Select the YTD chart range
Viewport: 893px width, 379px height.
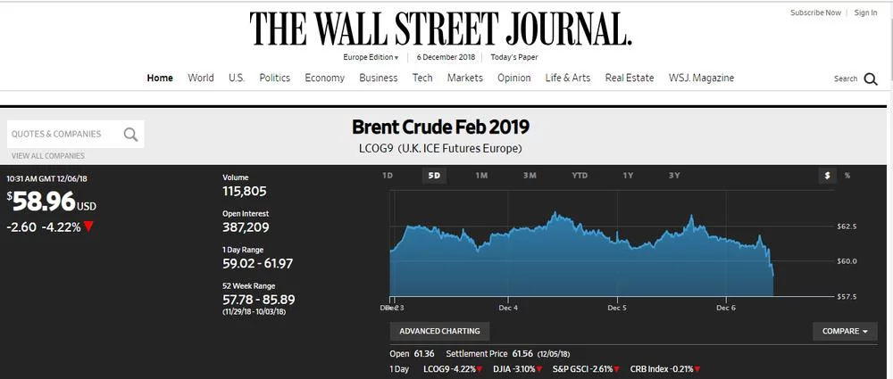coord(580,176)
